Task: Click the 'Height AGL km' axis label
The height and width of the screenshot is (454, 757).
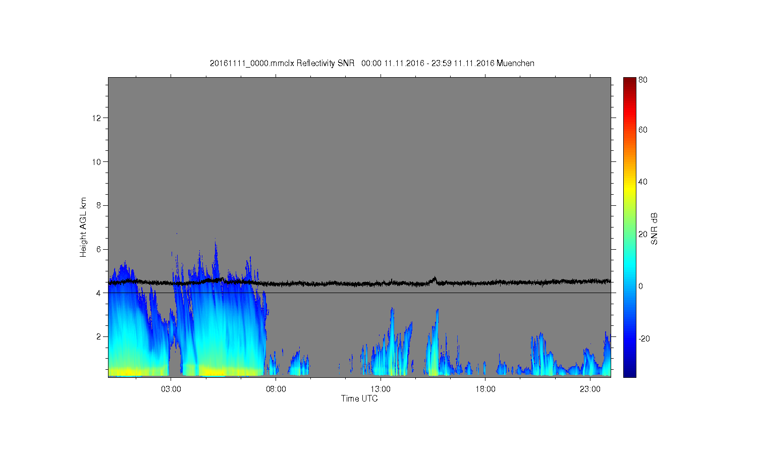Action: (83, 227)
